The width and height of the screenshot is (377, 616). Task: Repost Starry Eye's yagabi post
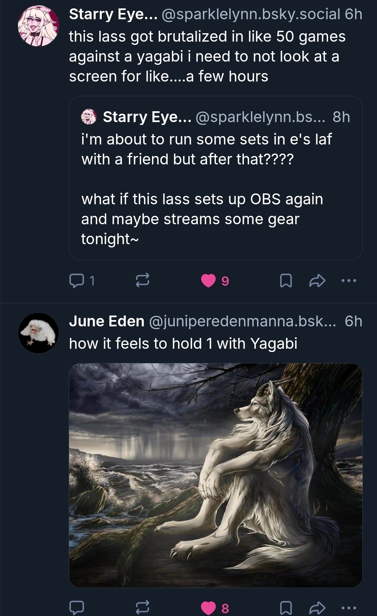click(x=143, y=281)
